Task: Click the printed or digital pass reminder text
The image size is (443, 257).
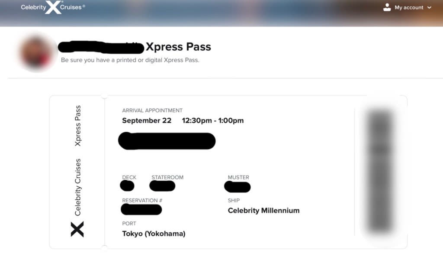Action: click(x=130, y=60)
